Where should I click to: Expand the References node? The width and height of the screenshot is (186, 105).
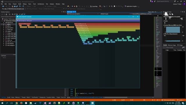tap(4, 22)
